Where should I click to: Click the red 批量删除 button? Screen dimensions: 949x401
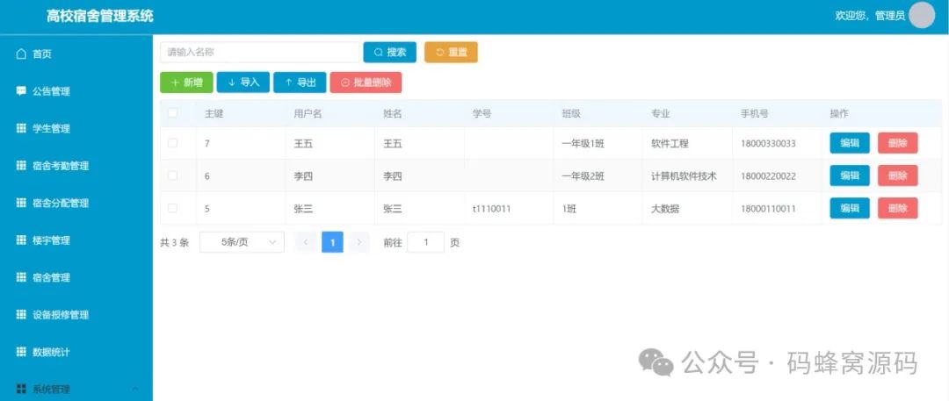pyautogui.click(x=366, y=82)
